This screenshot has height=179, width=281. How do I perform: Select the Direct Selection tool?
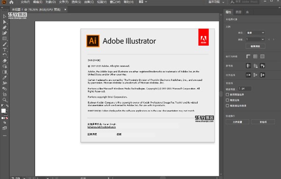coord(5,22)
